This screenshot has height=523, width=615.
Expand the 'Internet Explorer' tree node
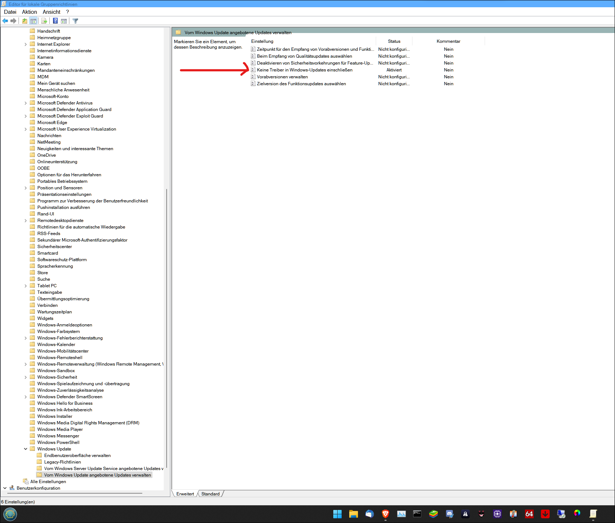(26, 44)
